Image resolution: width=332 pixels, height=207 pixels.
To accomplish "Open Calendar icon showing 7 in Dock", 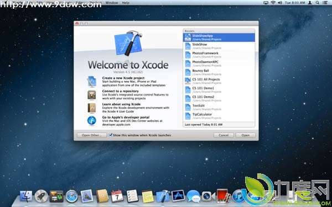I will pos(117,196).
